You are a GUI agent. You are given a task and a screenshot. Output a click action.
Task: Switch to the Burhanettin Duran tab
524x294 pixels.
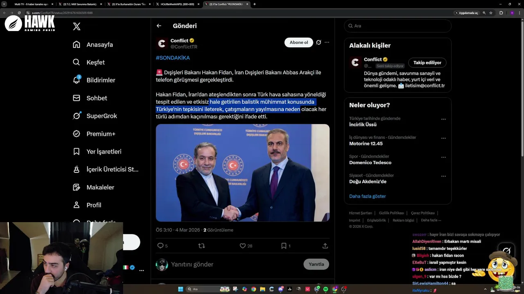coord(129,4)
